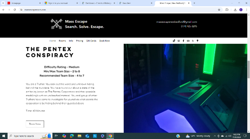Expand the system tray hidden icons chevron
This screenshot has height=139, width=250.
215,136
